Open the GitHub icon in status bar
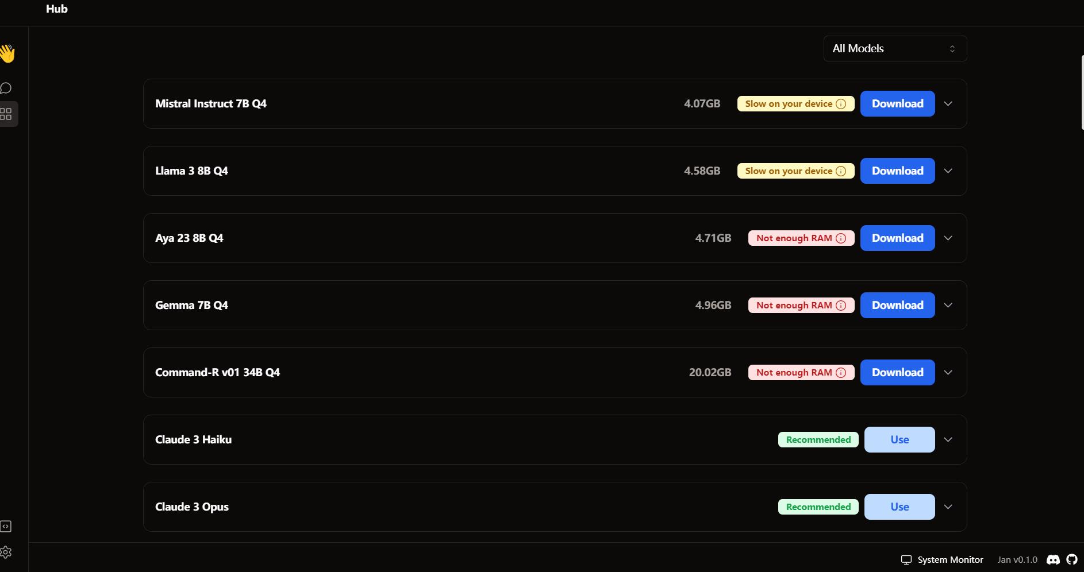This screenshot has width=1084, height=572. point(1072,559)
